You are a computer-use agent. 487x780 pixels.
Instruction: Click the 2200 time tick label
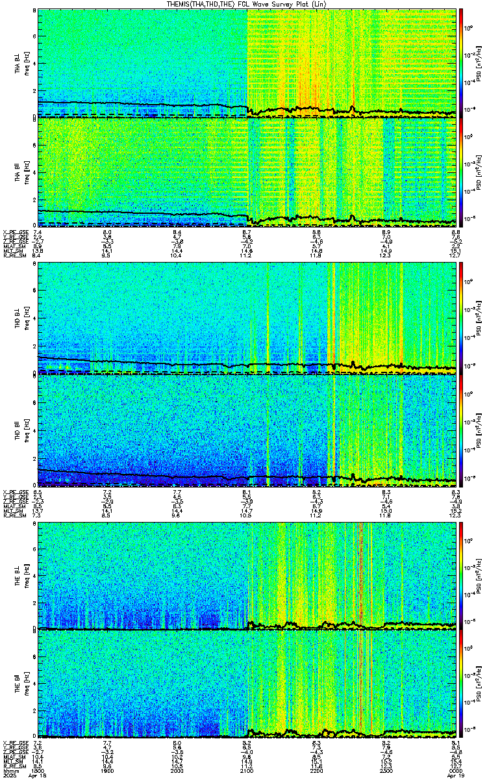point(318,771)
